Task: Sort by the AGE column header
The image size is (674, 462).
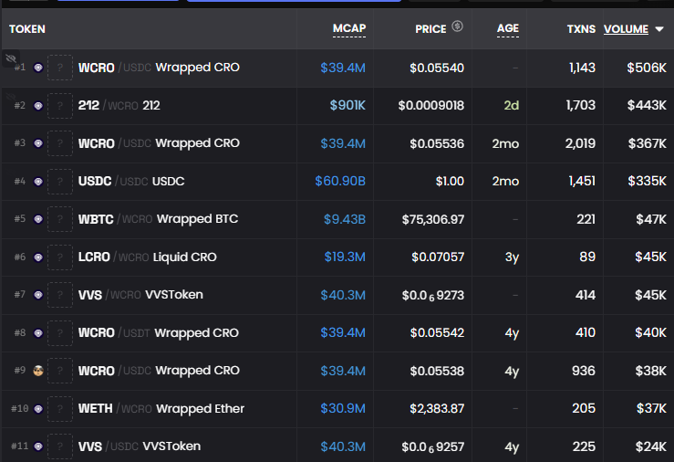Action: tap(508, 28)
